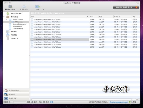Click the Web Archive icon in sidebar
143x108 pixels.
(8, 35)
